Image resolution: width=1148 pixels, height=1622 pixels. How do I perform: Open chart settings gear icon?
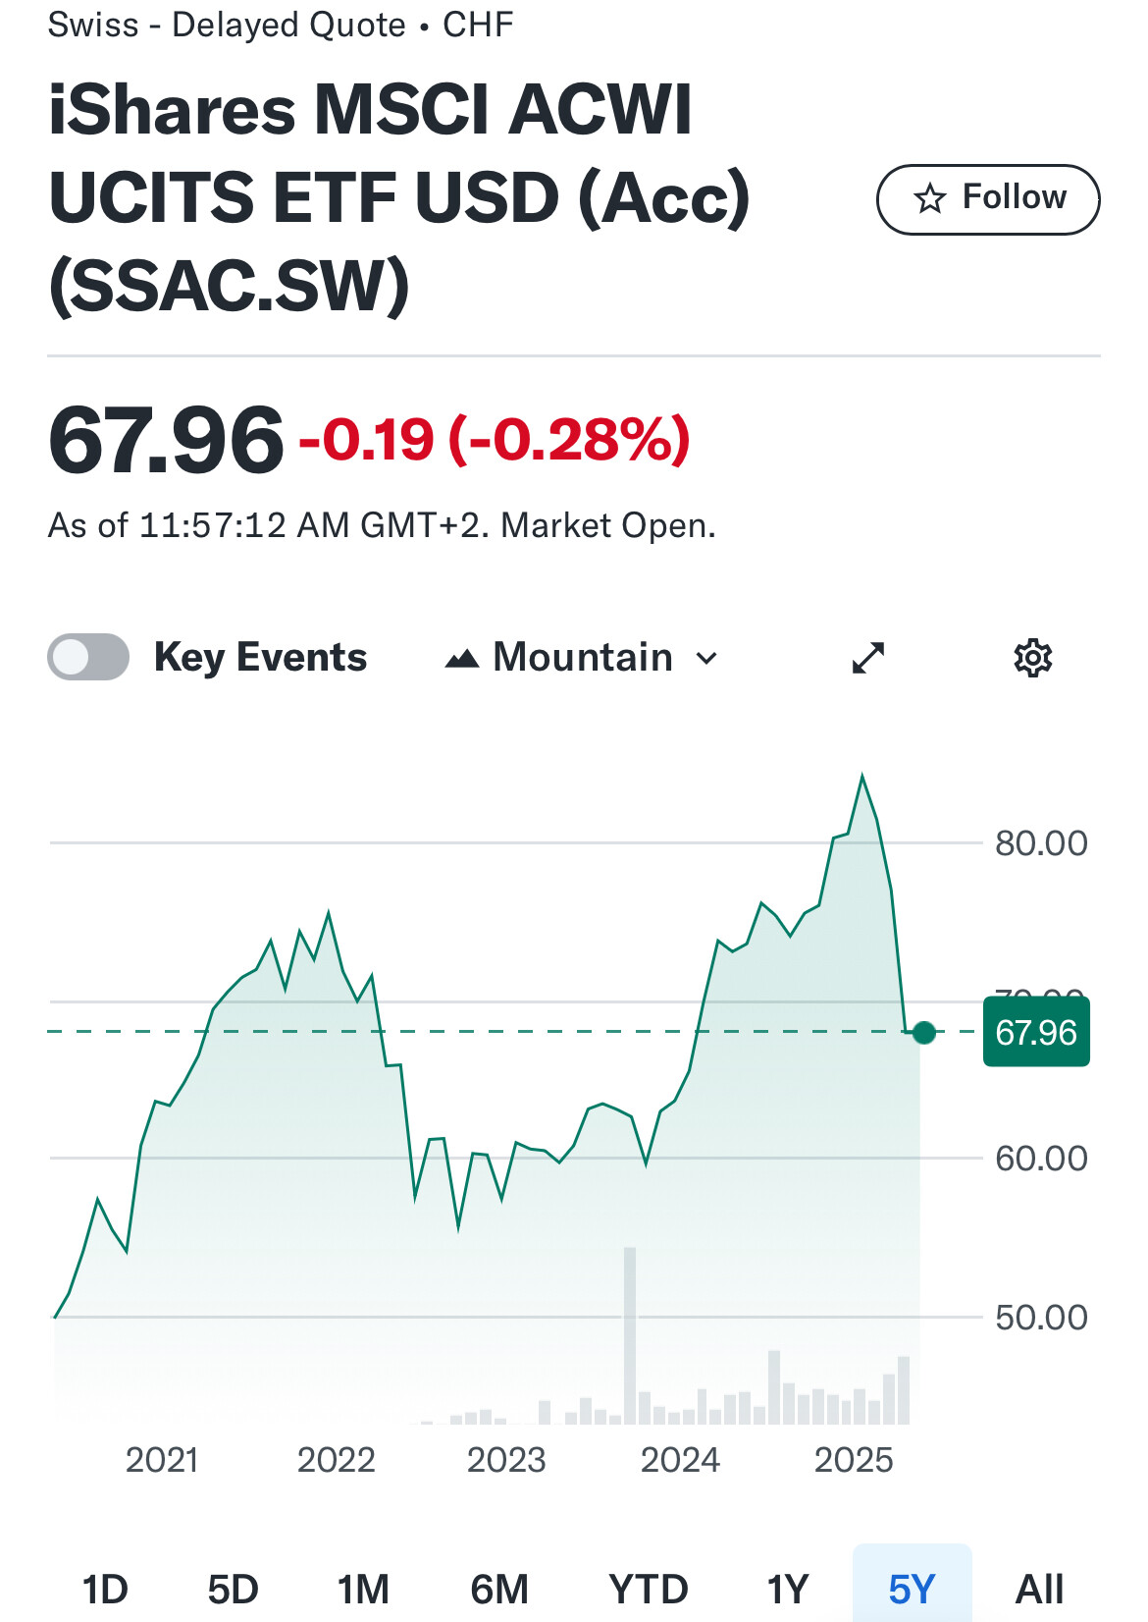(x=1032, y=658)
